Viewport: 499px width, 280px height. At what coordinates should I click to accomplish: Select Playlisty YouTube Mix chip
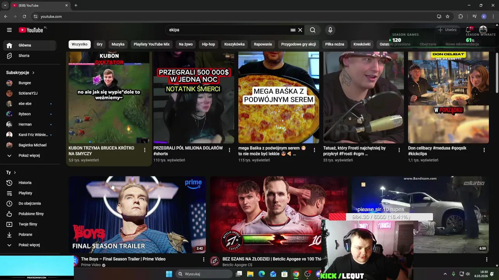pyautogui.click(x=152, y=44)
